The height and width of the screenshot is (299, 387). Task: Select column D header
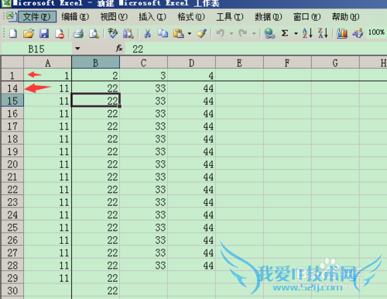pos(191,63)
